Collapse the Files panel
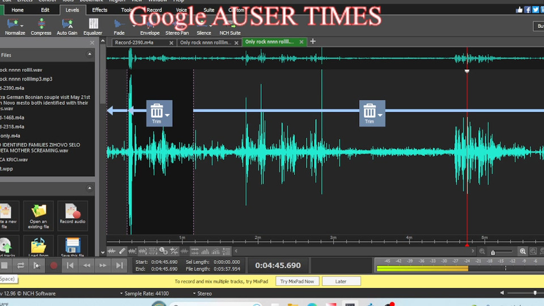This screenshot has width=544, height=306. point(90,54)
